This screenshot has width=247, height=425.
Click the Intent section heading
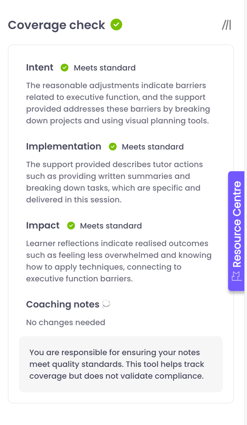coord(40,68)
